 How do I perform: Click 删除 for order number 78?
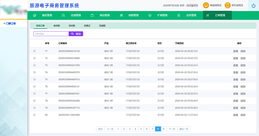click(243, 101)
